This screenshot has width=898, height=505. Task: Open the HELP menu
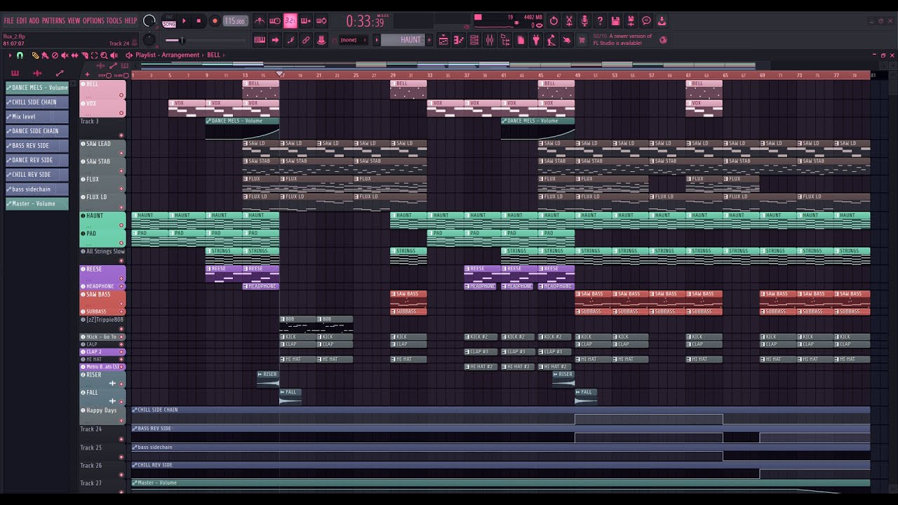tap(131, 21)
